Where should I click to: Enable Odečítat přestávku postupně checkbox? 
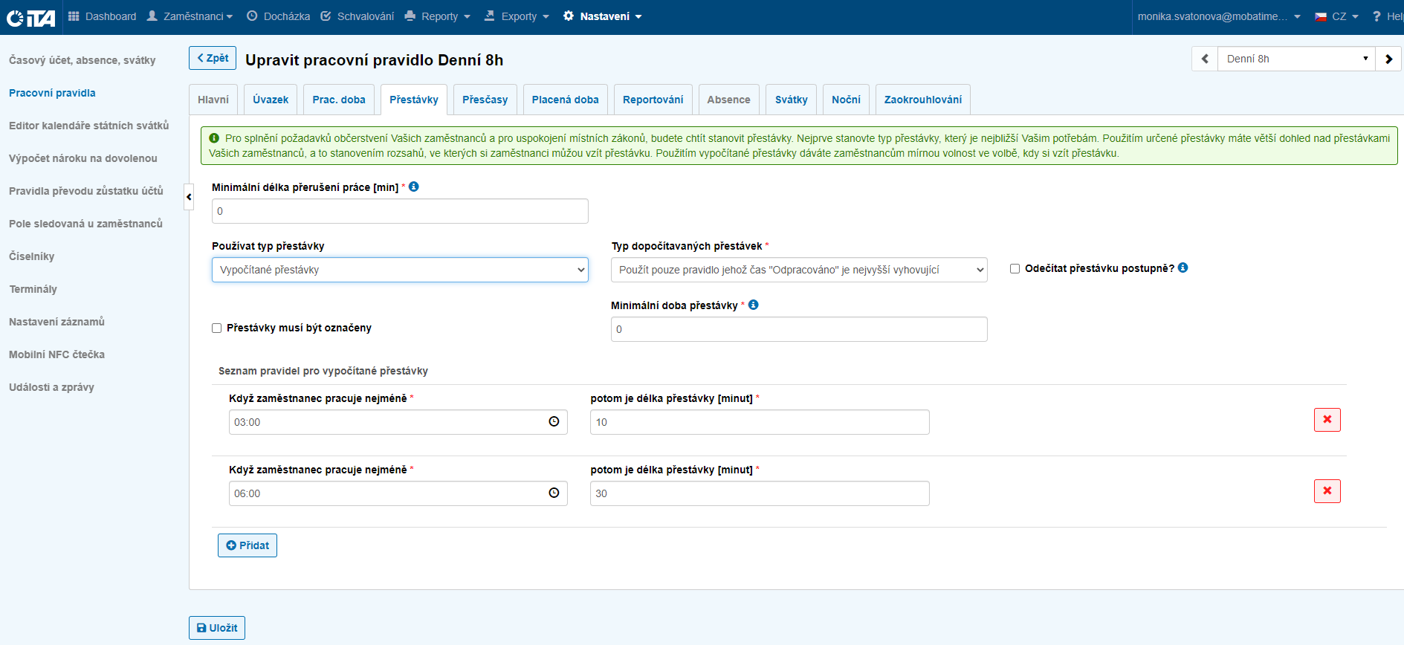[x=1015, y=268]
